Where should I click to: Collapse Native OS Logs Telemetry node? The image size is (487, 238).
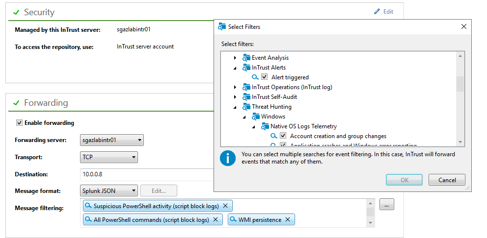point(254,127)
